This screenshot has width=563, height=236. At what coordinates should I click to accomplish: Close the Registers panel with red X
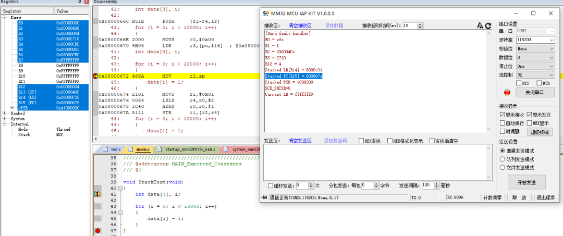(x=86, y=2)
